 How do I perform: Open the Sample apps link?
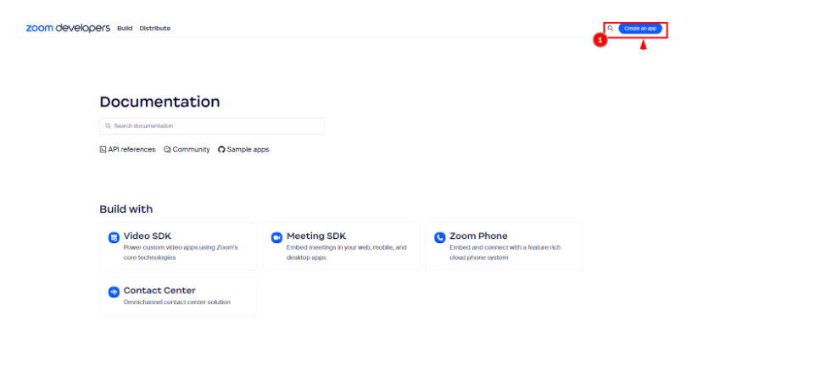[x=248, y=149]
